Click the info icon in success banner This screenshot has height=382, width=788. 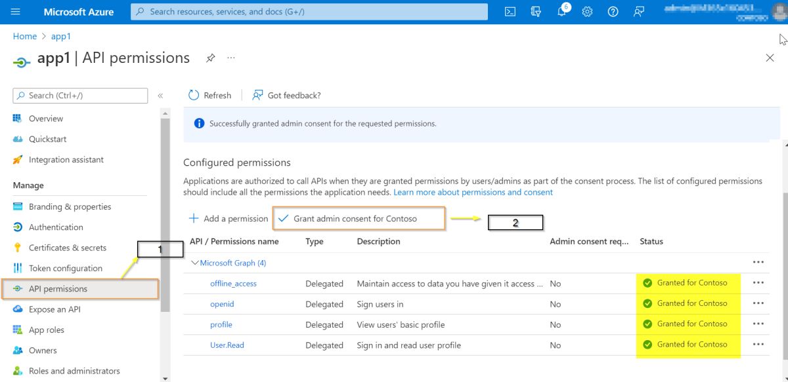click(199, 123)
